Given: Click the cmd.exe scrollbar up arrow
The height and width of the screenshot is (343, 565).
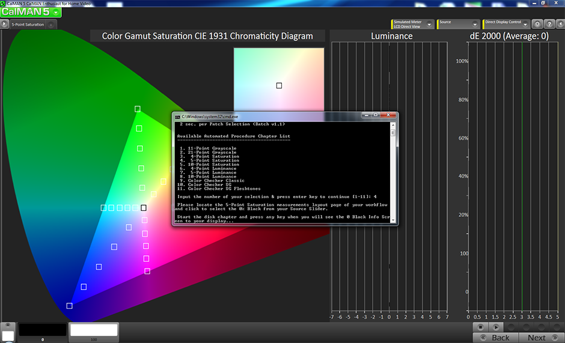Looking at the screenshot, I should (x=392, y=125).
